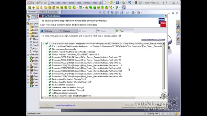Select the 'File was opened successfully' row

pyautogui.click(x=64, y=49)
